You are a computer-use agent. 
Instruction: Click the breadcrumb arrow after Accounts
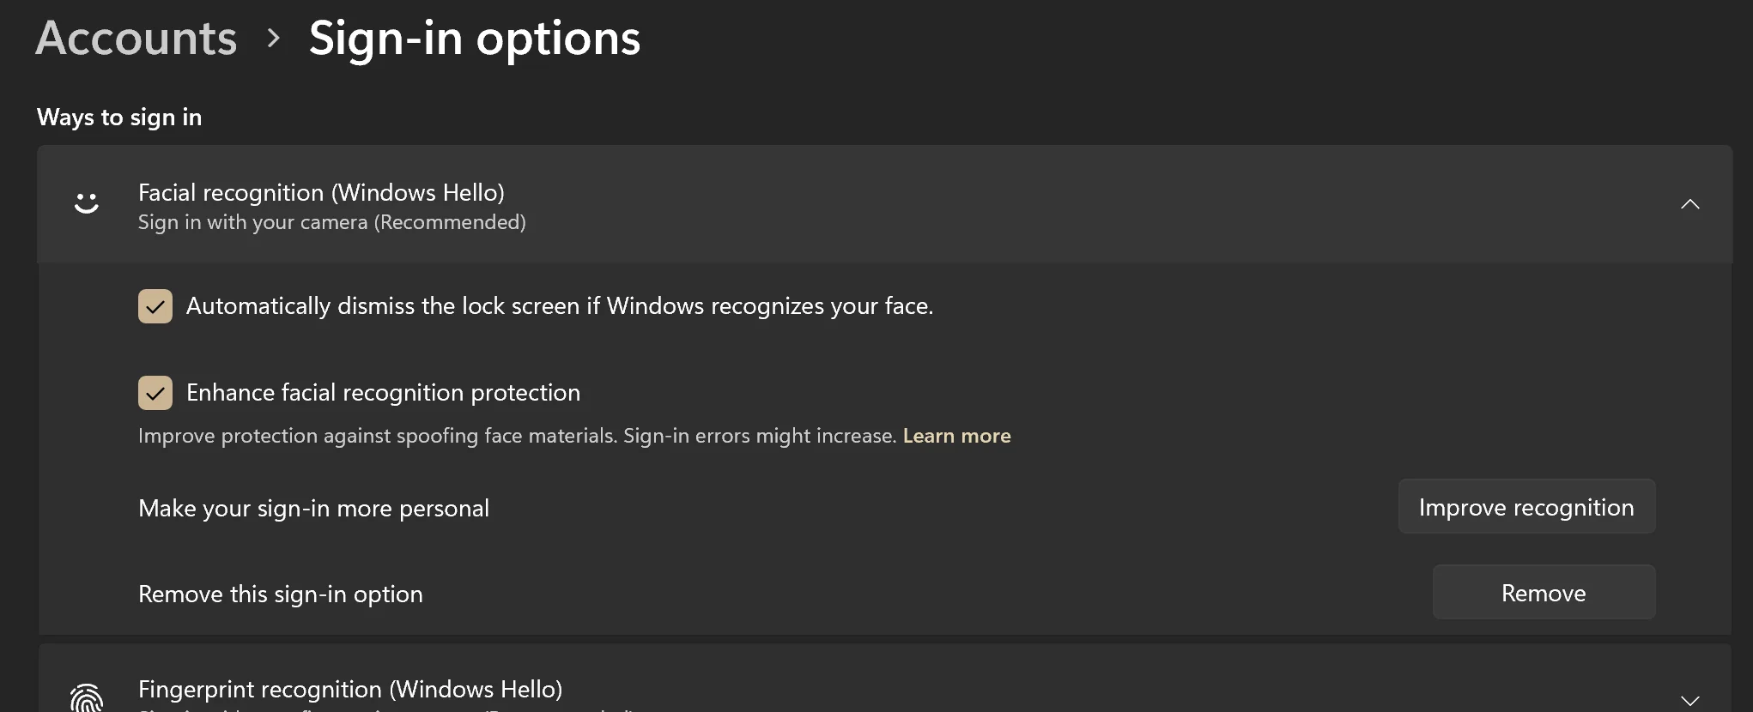click(x=273, y=38)
